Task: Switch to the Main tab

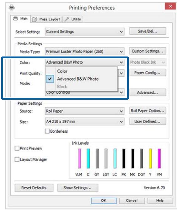Action: point(21,19)
